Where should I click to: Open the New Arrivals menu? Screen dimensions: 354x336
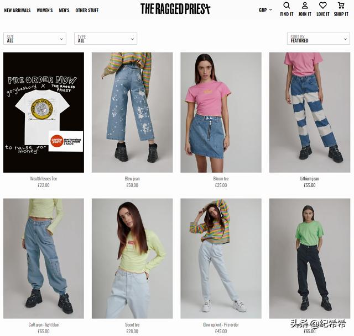17,10
